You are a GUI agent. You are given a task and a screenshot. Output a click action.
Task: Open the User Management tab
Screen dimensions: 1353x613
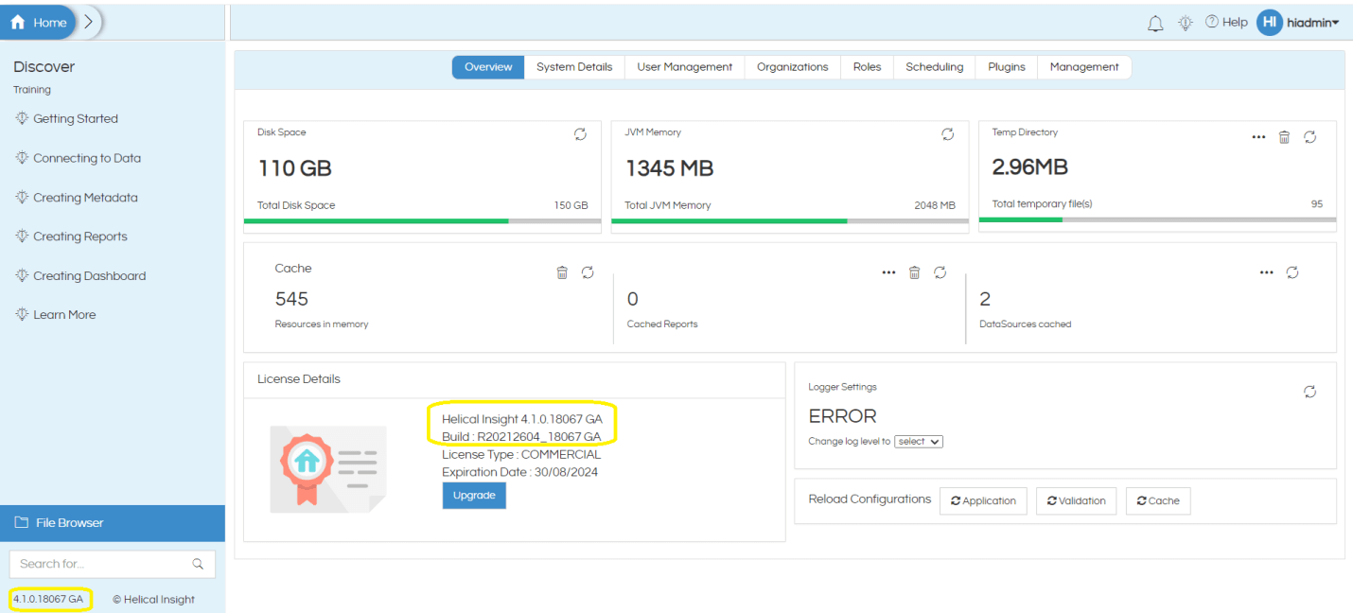click(x=685, y=67)
